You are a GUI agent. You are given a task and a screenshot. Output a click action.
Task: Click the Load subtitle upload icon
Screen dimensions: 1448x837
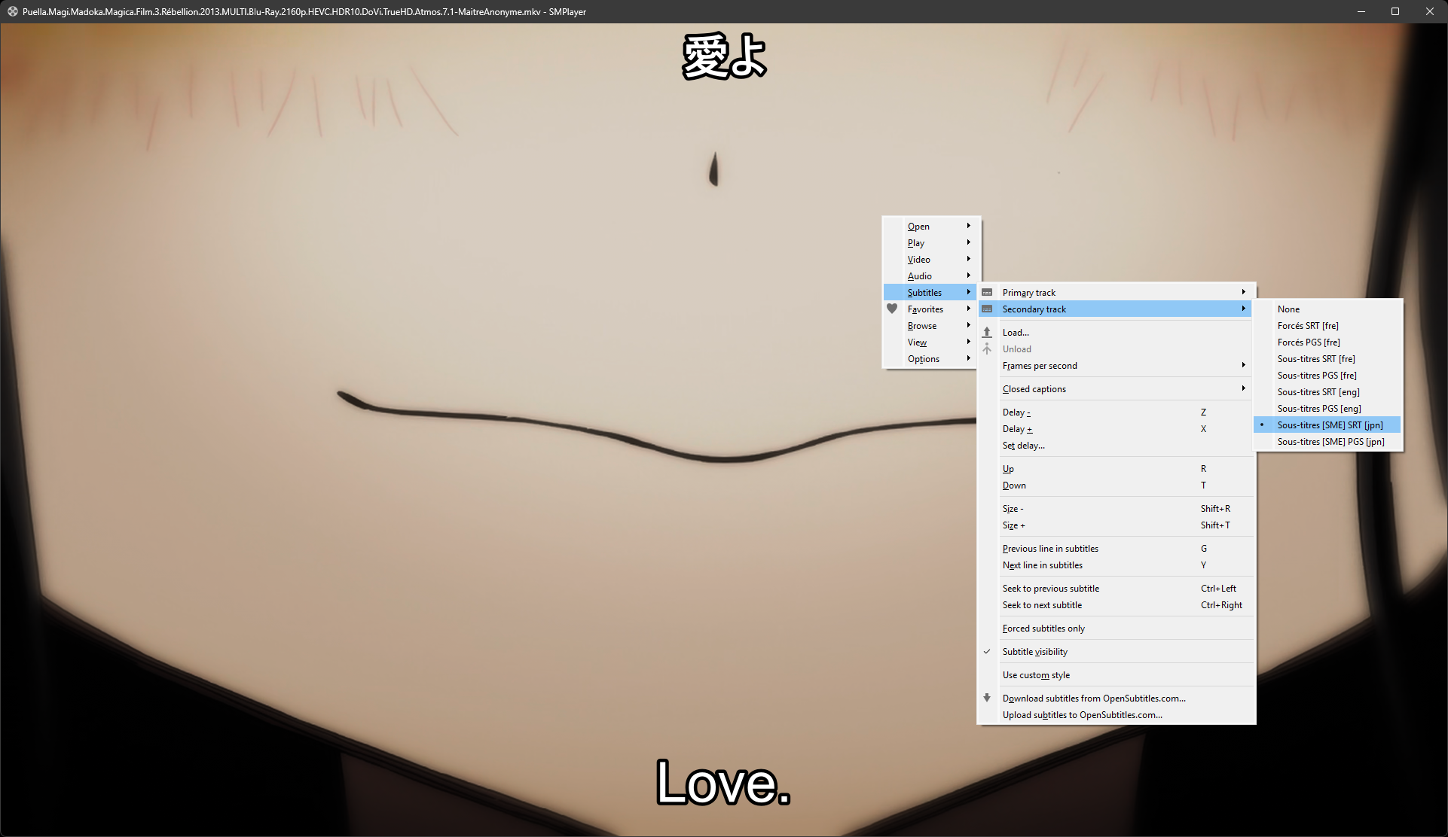[987, 332]
